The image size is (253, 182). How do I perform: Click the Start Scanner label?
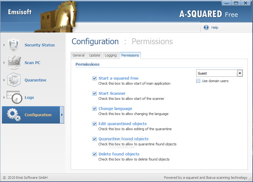tap(112, 94)
